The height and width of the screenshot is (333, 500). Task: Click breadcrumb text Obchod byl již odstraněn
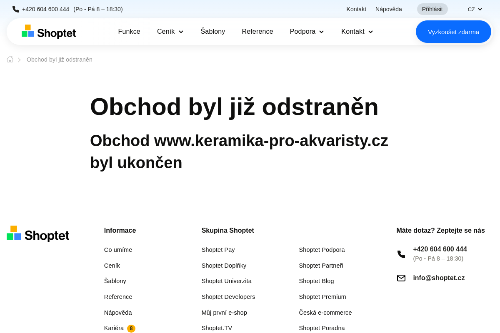point(60,60)
